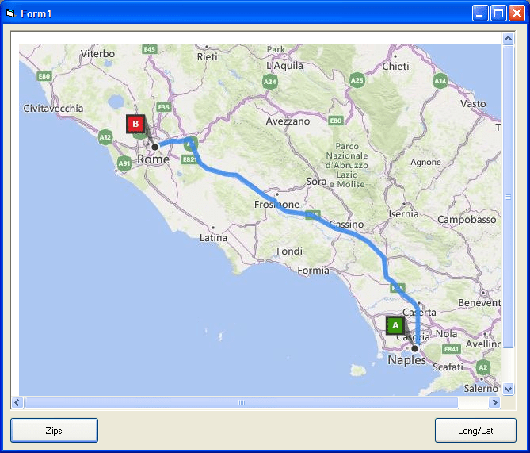Click the Parco Nazionale d'Abruzzo label
This screenshot has width=530, height=453.
tap(347, 165)
